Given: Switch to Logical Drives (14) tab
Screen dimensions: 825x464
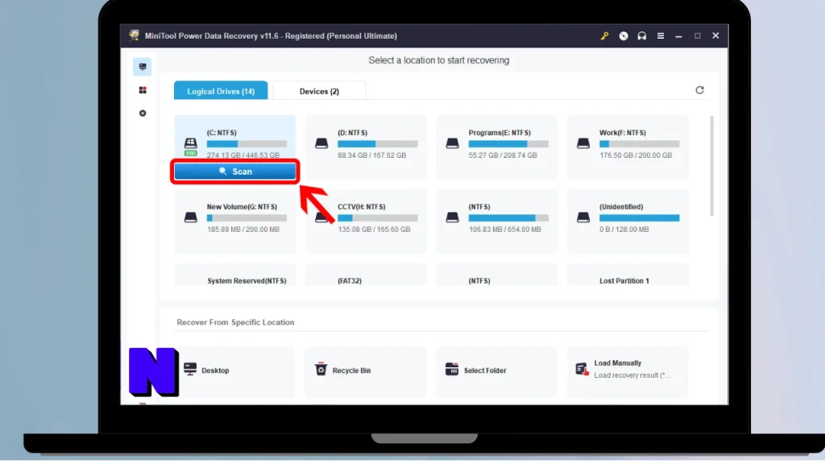Looking at the screenshot, I should click(221, 91).
